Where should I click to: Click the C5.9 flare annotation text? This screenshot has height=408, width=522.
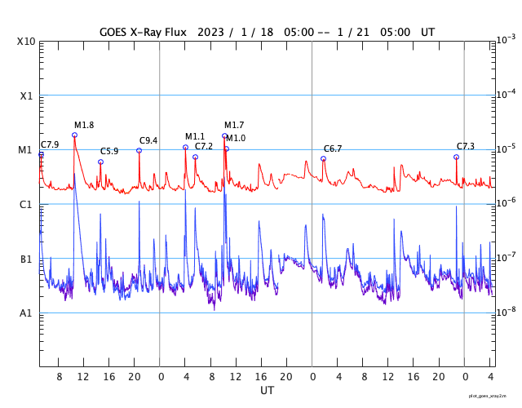pyautogui.click(x=109, y=152)
